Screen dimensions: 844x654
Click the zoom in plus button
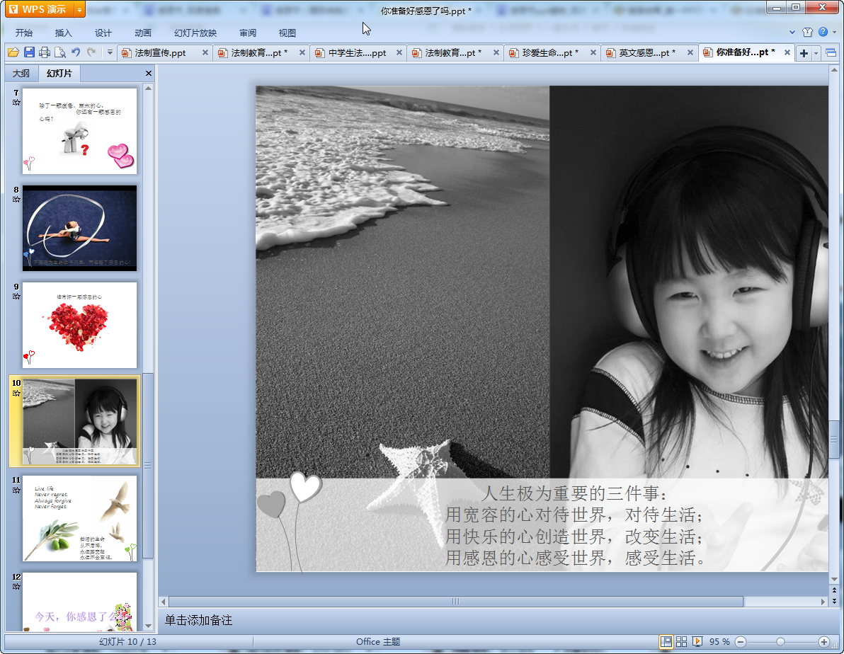click(x=823, y=641)
